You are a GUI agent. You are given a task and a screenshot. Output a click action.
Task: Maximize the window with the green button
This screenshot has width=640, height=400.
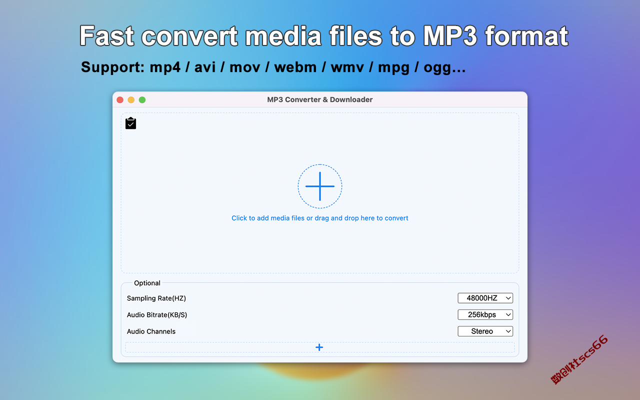(x=142, y=99)
